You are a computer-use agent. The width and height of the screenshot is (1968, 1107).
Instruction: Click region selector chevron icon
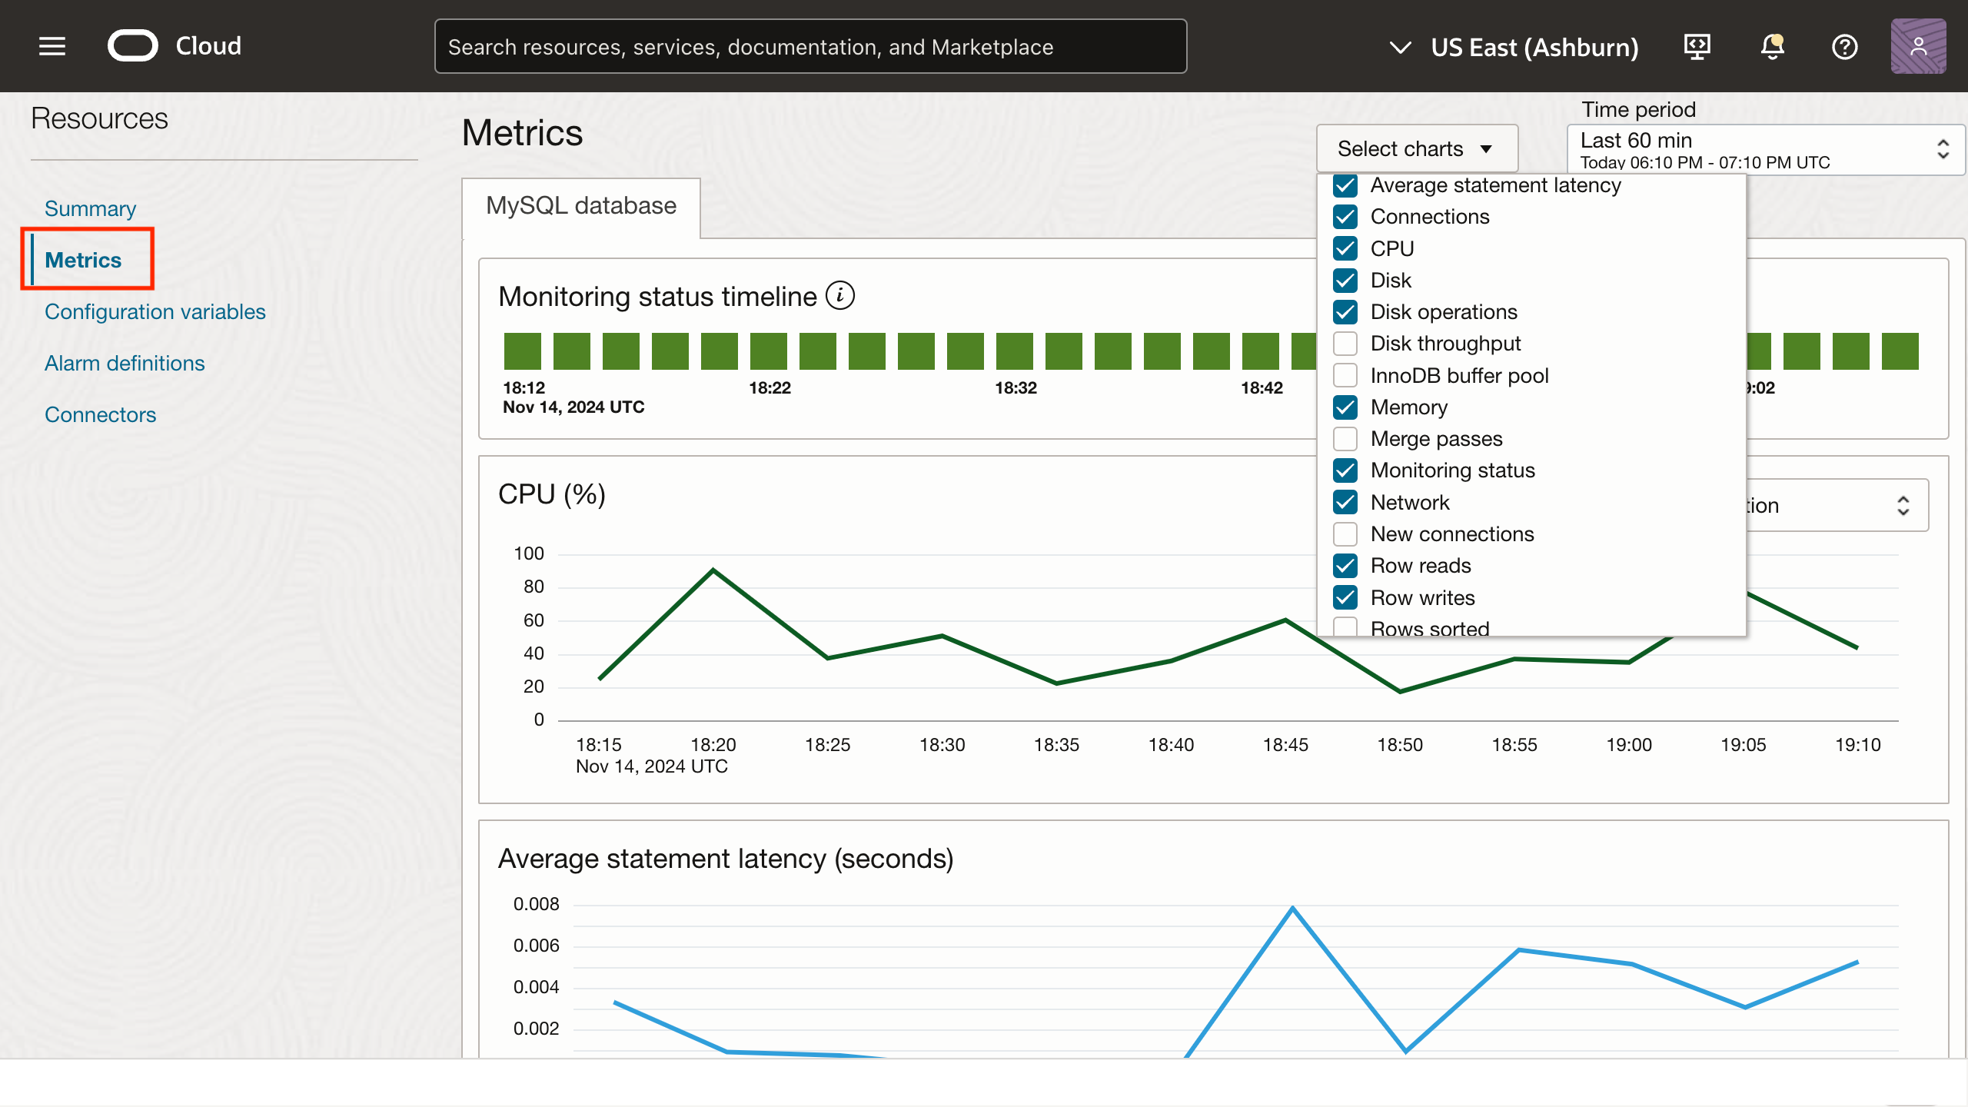(1400, 48)
